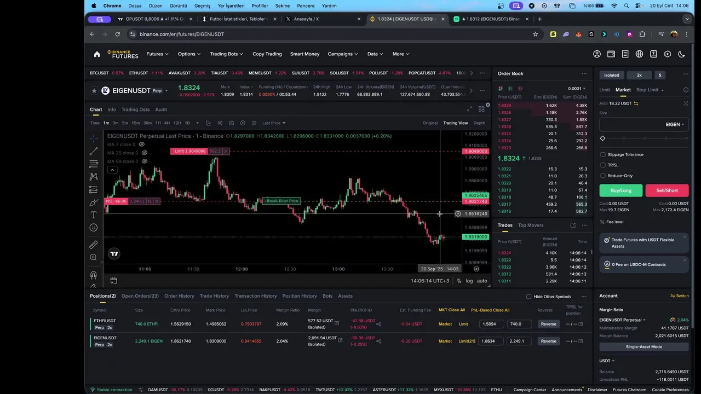Switch to the Top Movers tab

click(x=531, y=225)
